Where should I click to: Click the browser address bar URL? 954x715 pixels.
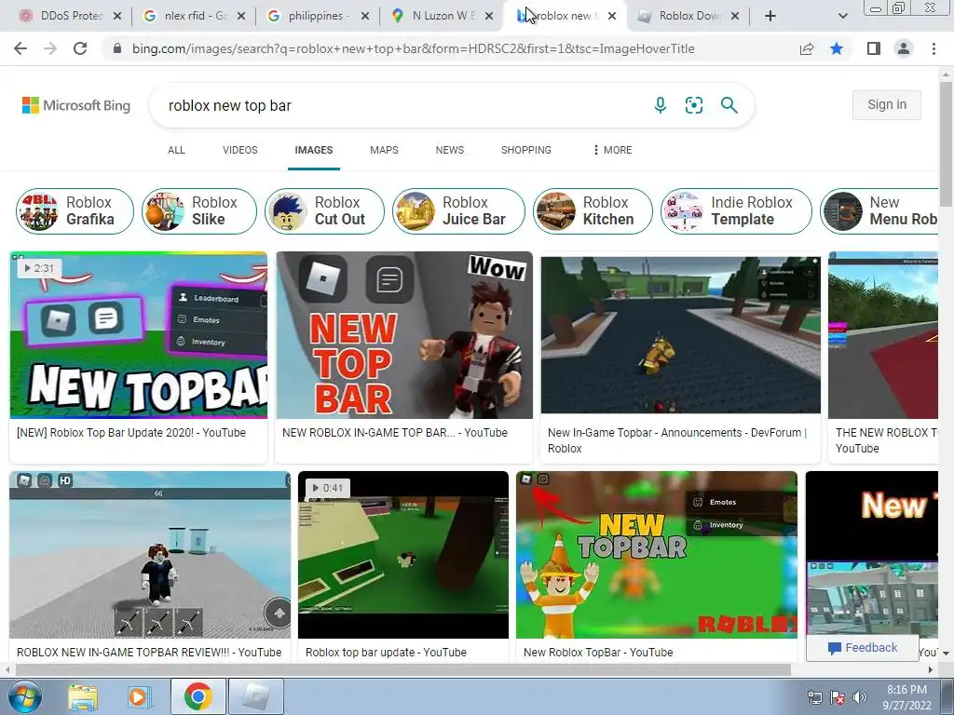pyautogui.click(x=413, y=48)
